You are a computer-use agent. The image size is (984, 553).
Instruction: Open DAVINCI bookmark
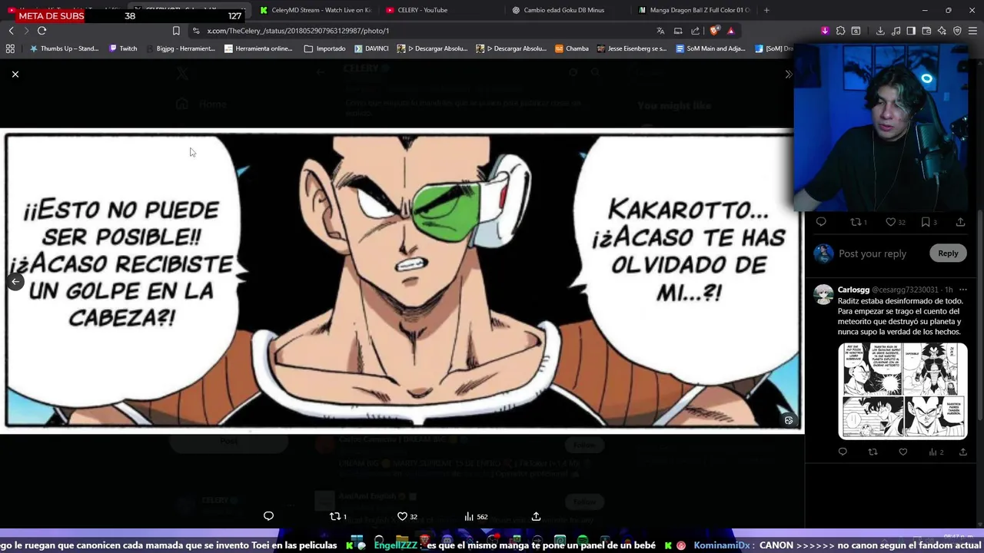[371, 48]
